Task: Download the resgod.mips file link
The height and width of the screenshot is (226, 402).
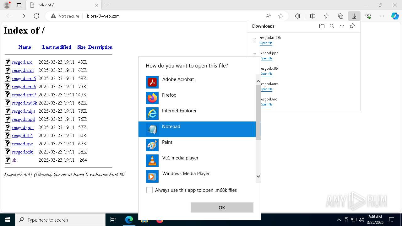Action: [24, 111]
